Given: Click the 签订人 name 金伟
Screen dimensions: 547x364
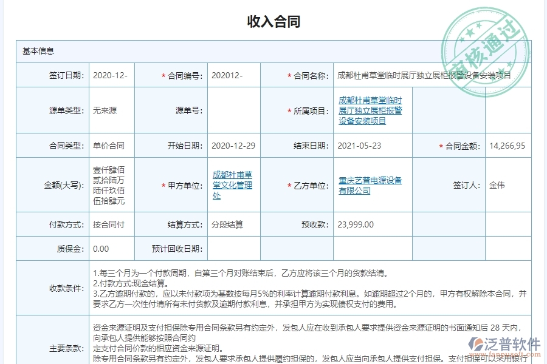Looking at the screenshot, I should pyautogui.click(x=497, y=185).
